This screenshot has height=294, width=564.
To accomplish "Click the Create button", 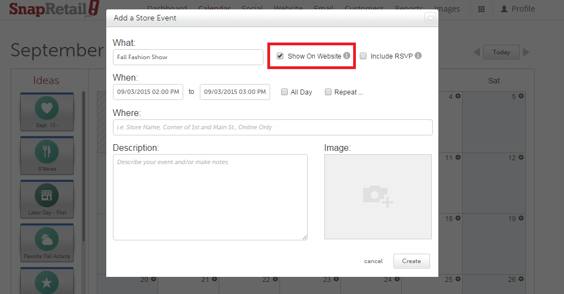I will (x=411, y=261).
